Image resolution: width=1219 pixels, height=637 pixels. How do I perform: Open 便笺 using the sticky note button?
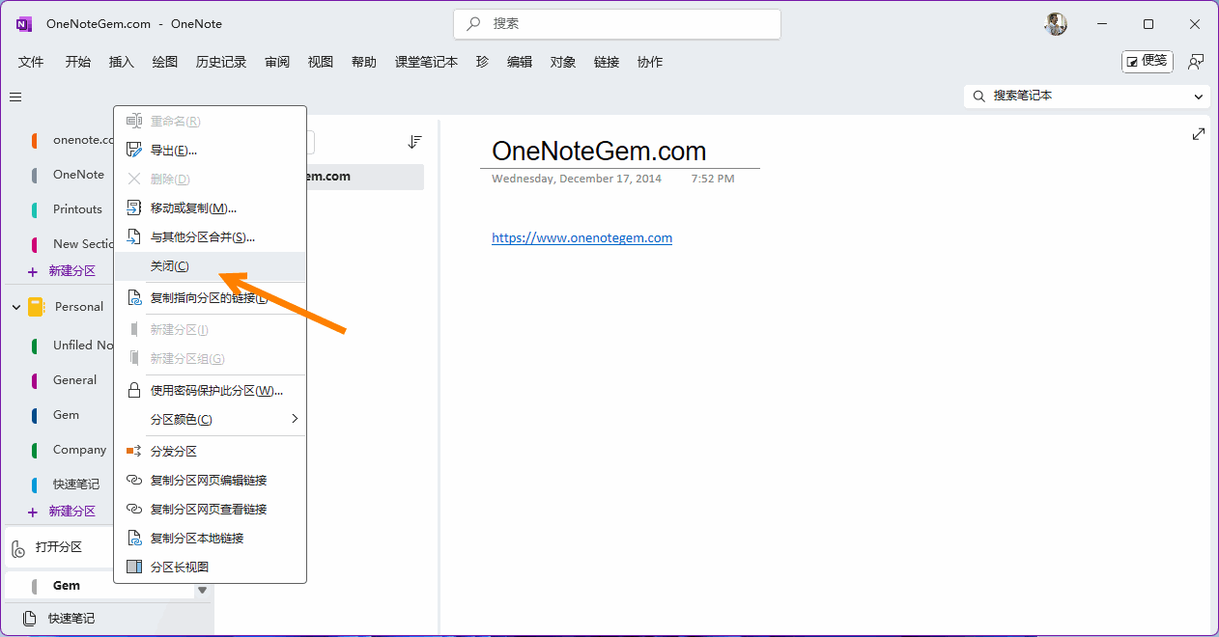[x=1147, y=61]
